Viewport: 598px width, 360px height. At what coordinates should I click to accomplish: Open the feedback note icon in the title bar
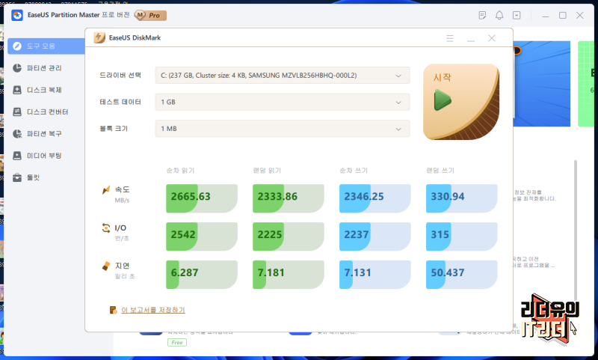tap(482, 15)
